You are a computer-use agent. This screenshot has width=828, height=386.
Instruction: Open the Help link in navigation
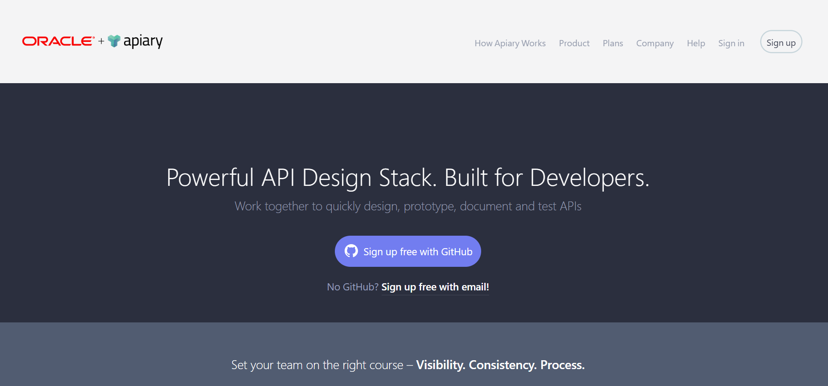click(696, 43)
